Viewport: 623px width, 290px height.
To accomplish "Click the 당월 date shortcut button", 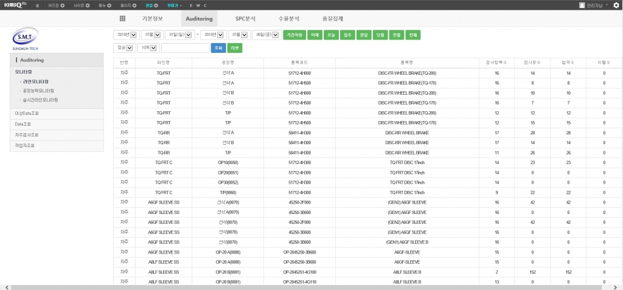I will tap(380, 35).
